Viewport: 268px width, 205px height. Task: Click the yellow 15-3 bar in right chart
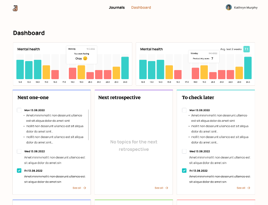pyautogui.click(x=169, y=72)
